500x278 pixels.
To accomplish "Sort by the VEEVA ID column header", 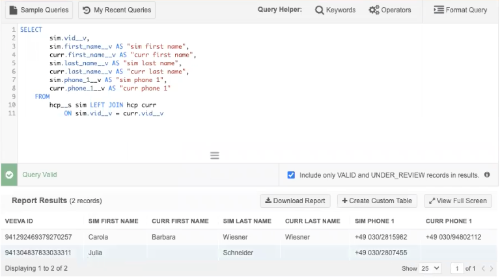I will 19,221.
